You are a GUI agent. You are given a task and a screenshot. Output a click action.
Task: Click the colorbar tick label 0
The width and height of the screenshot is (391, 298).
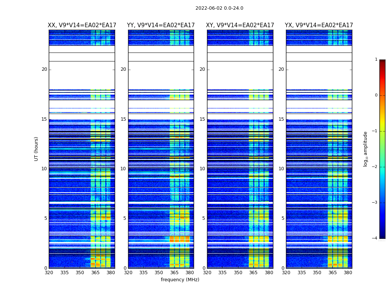tap(376, 95)
